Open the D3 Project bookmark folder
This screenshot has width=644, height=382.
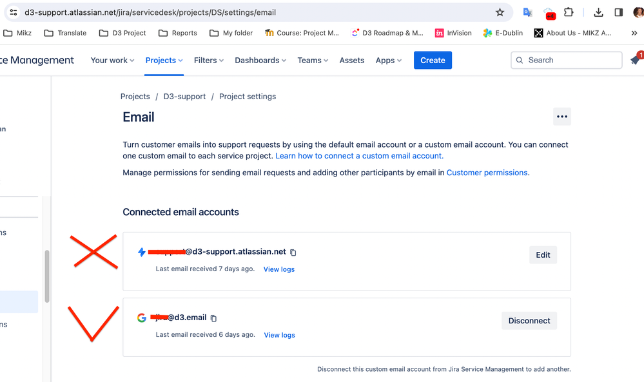(122, 33)
